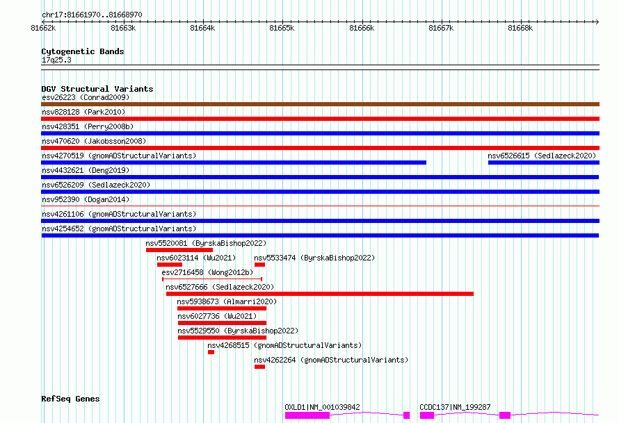
Task: Click the 81663k ruler tick label
Action: 123,28
